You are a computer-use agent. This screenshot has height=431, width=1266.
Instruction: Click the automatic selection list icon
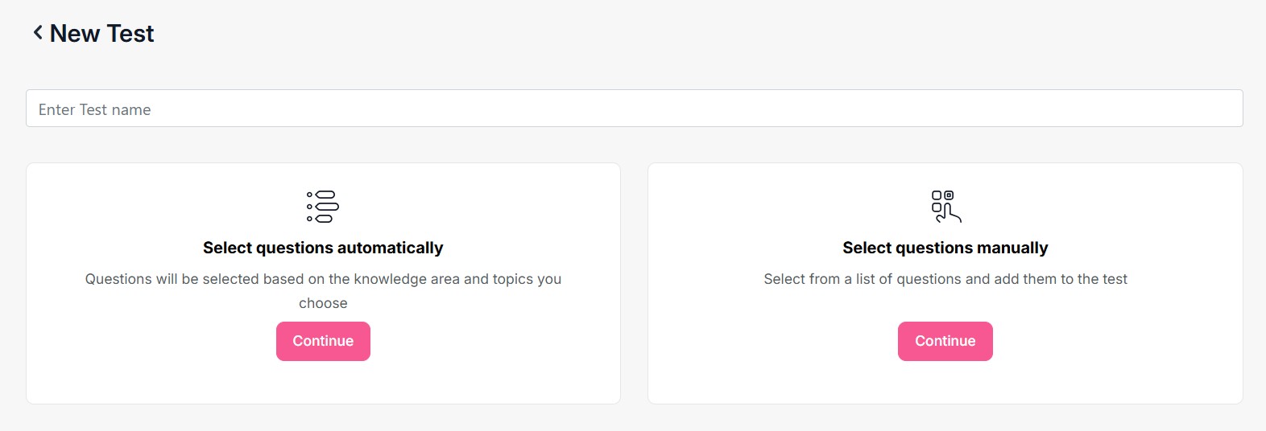(x=323, y=207)
